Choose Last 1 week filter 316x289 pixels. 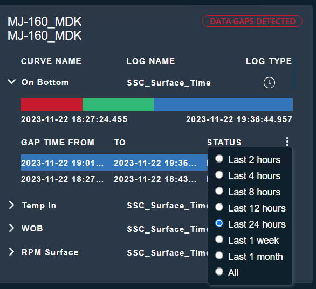pyautogui.click(x=219, y=239)
